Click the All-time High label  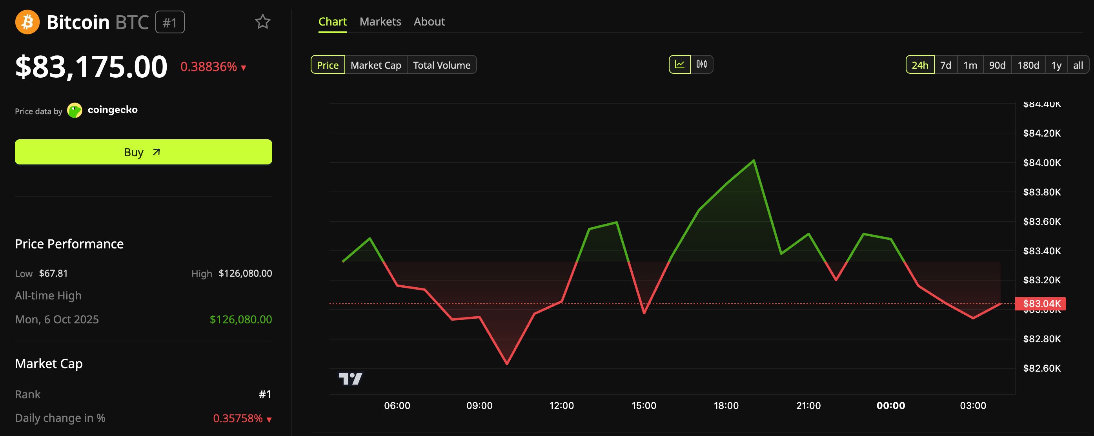click(x=48, y=296)
